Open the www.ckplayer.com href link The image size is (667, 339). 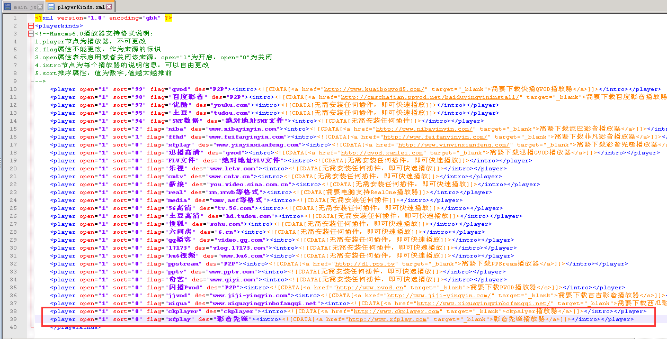396,311
